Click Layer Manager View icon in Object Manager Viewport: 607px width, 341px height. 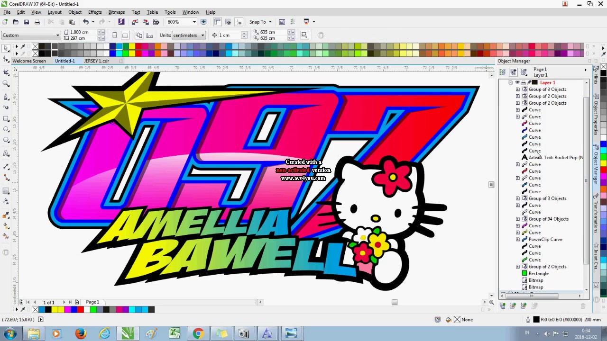[x=524, y=72]
